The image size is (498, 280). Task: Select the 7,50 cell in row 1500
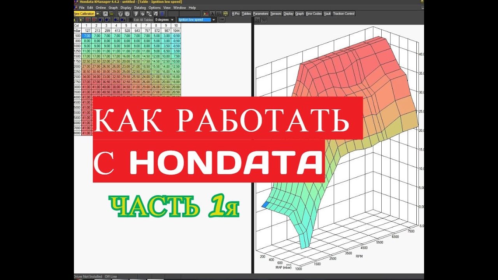coord(176,56)
